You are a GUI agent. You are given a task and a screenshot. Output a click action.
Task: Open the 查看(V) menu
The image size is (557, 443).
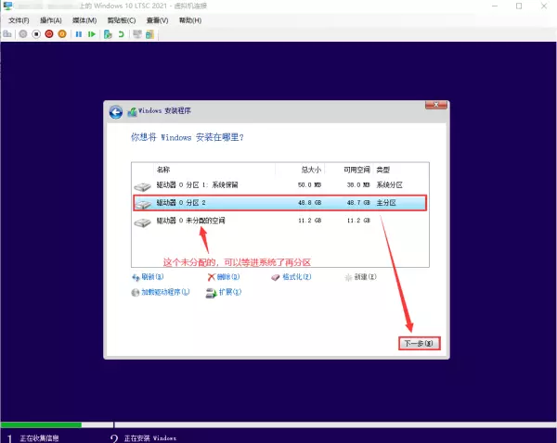point(158,20)
